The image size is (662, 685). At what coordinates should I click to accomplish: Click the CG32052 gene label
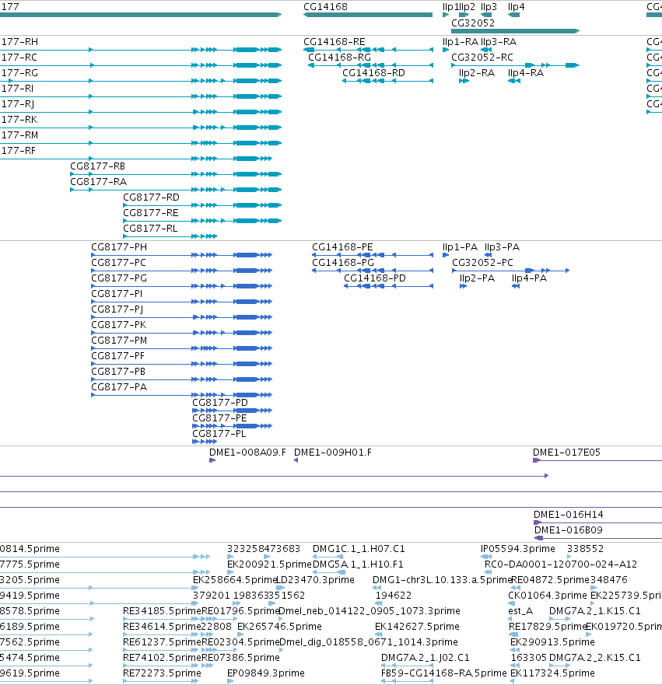click(x=473, y=23)
